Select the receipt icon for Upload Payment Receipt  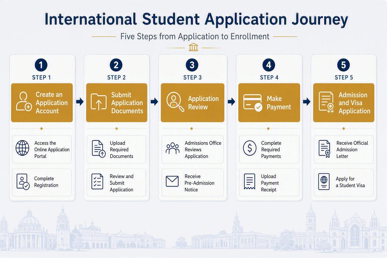point(249,181)
